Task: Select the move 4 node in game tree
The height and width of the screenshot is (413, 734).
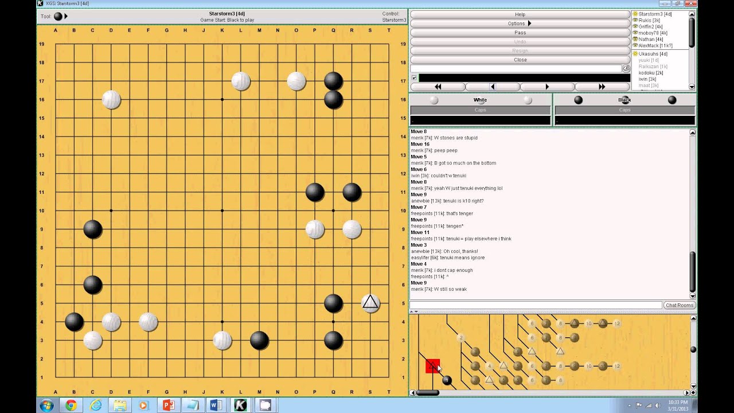Action: click(x=489, y=366)
